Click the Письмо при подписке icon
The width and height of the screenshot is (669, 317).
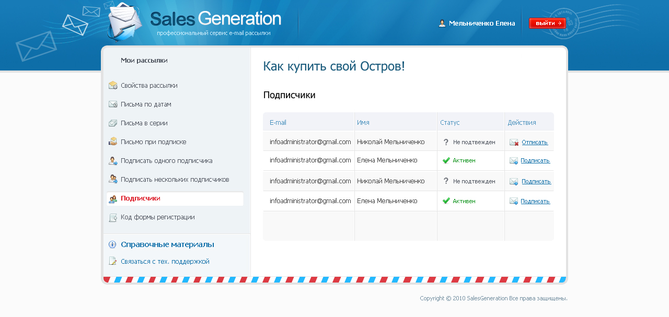pyautogui.click(x=113, y=142)
